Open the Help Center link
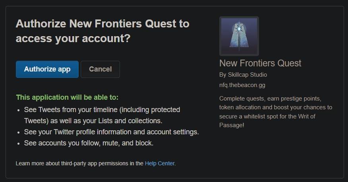 160,163
